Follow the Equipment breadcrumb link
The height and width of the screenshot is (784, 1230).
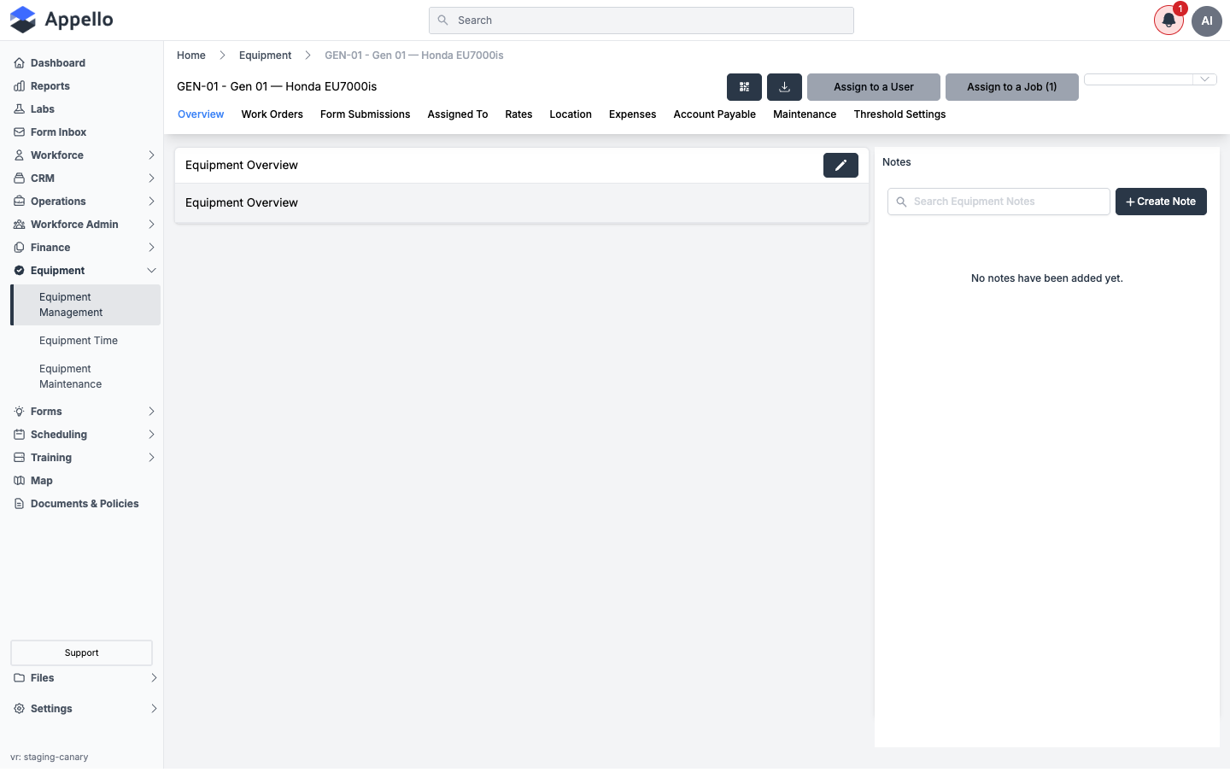coord(265,56)
